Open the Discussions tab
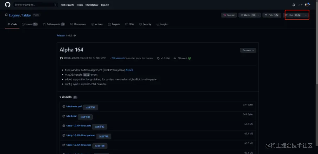Viewport: 318px width, 154px height. 78,24
